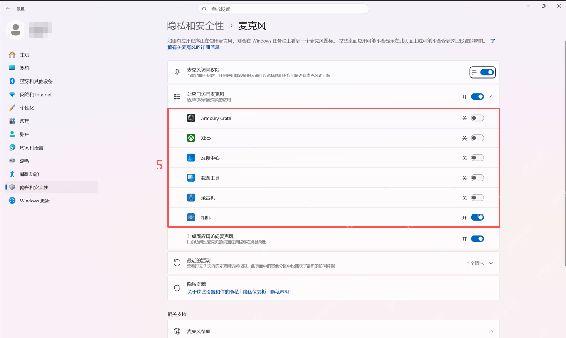Enable microphone access for Xbox
The image size is (566, 338).
pos(477,138)
